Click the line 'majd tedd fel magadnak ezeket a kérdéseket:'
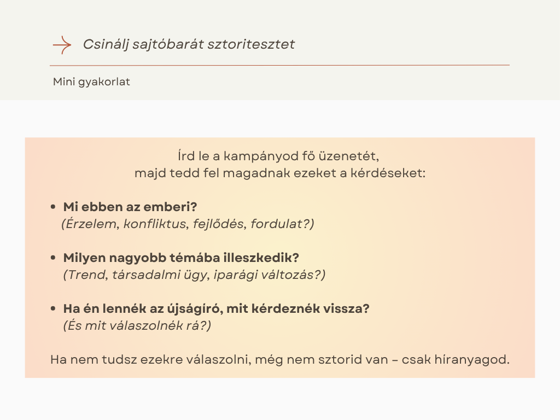The image size is (560, 420). [x=279, y=174]
